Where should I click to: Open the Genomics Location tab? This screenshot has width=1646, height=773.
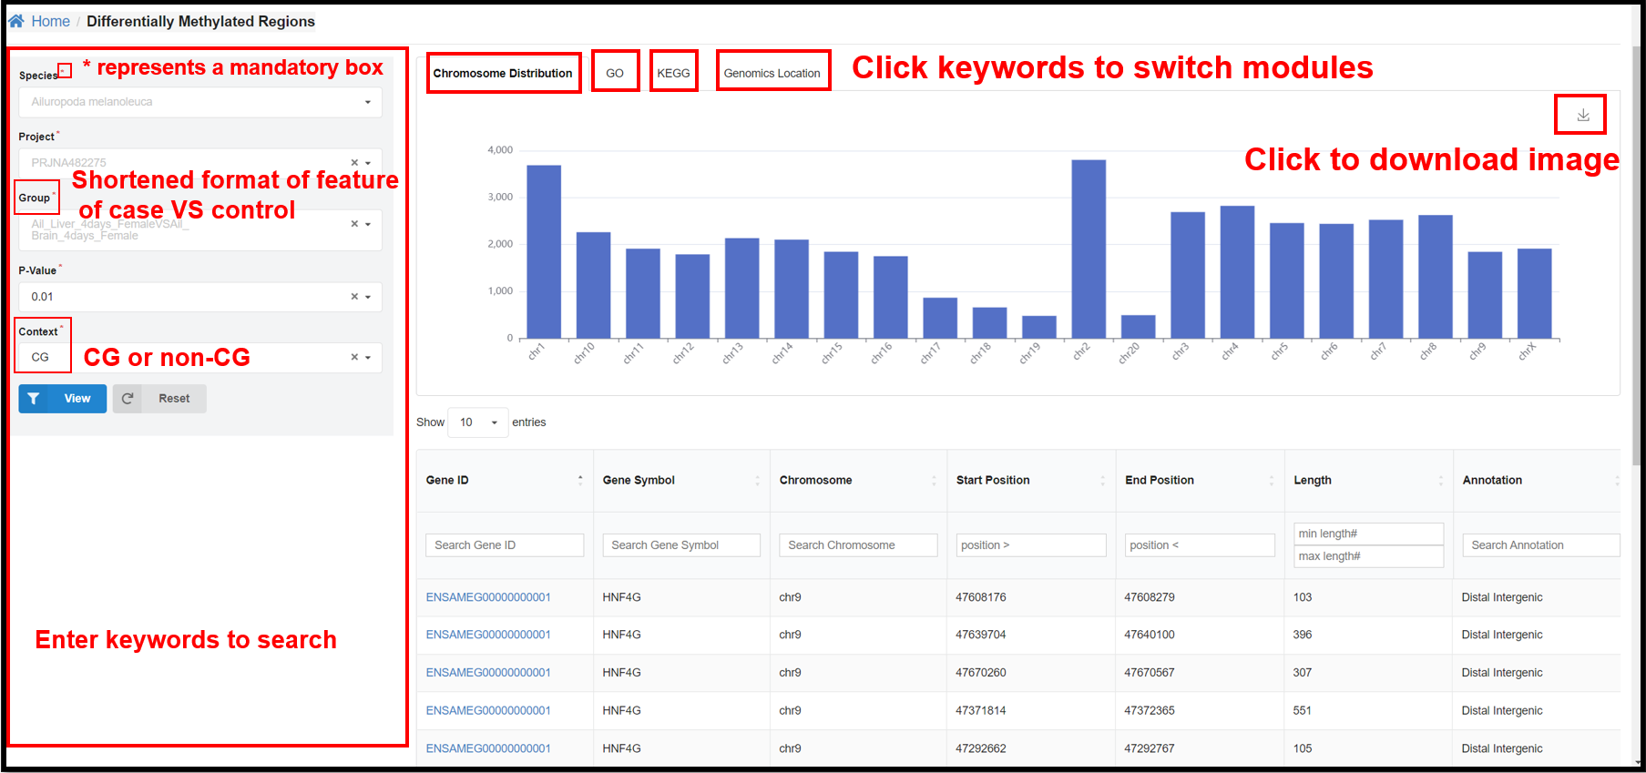[x=772, y=73]
